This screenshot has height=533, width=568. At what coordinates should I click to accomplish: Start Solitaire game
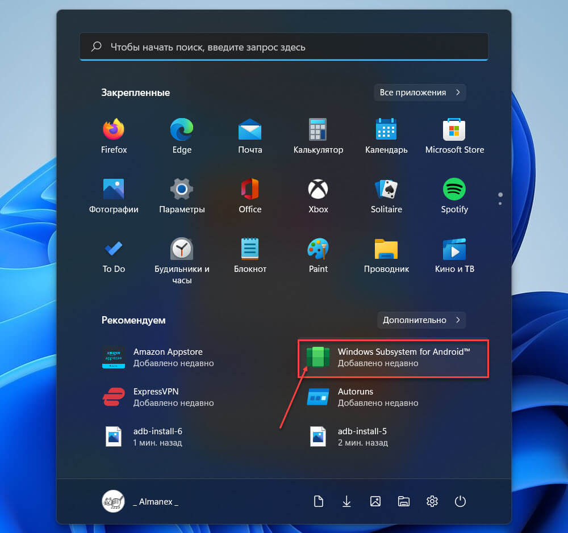click(x=386, y=196)
